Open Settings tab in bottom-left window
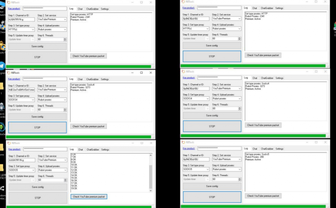 (105, 150)
